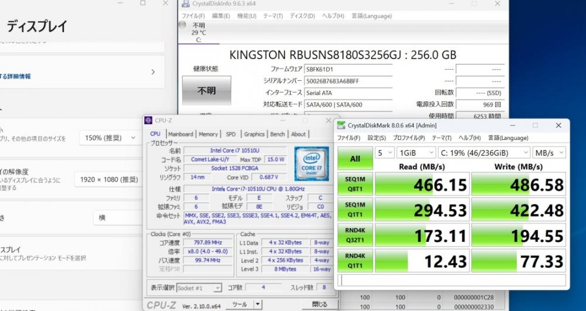
Task: Click the SATA/600 transfer mode field
Action: tap(348, 105)
